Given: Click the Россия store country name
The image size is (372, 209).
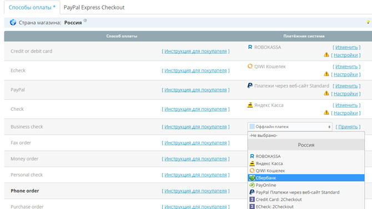Looking at the screenshot, I should [73, 23].
